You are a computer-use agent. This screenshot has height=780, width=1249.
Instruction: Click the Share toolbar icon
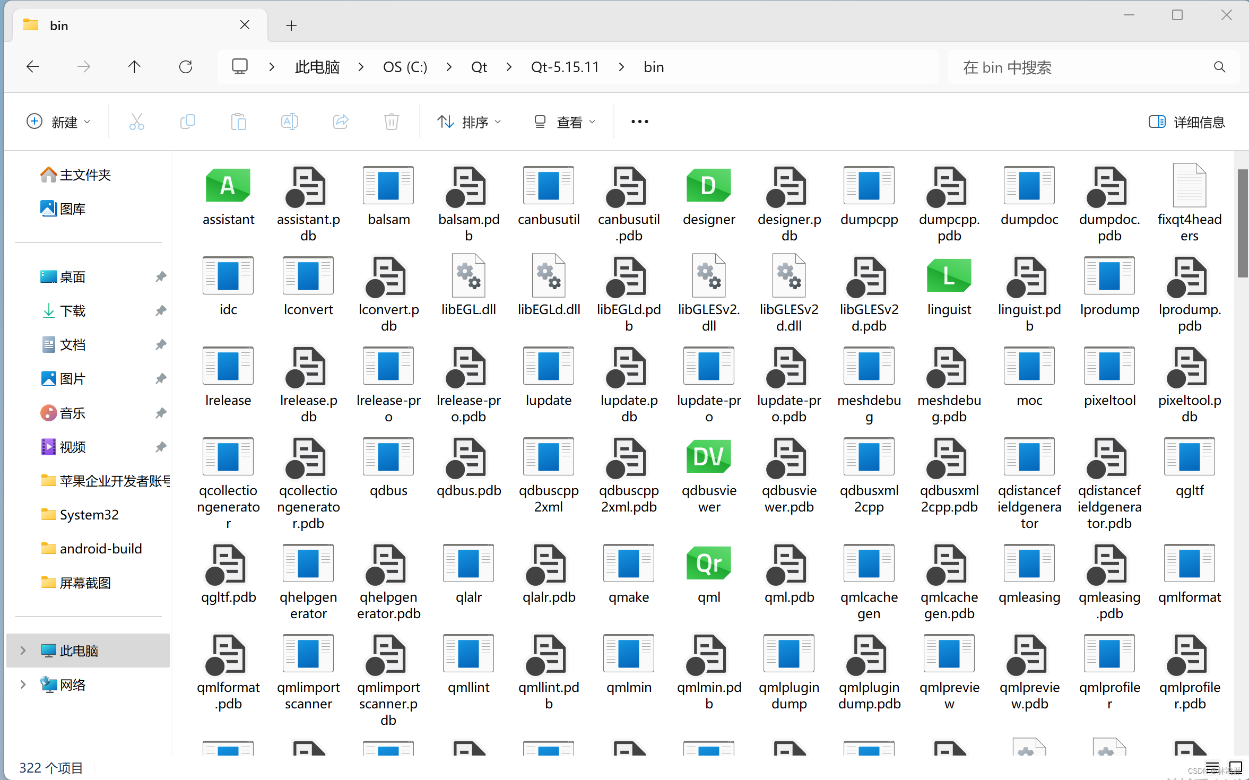(x=341, y=122)
